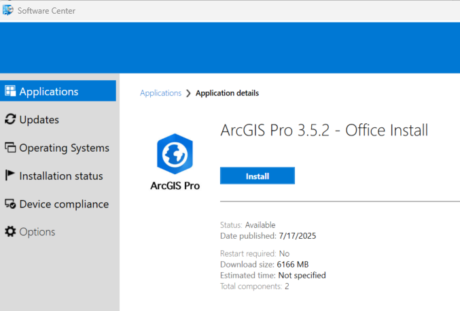Open the Applications sidebar section

[x=58, y=91]
